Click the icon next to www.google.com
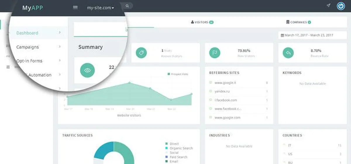Viewport: 351px width, 164px height. pyautogui.click(x=210, y=118)
